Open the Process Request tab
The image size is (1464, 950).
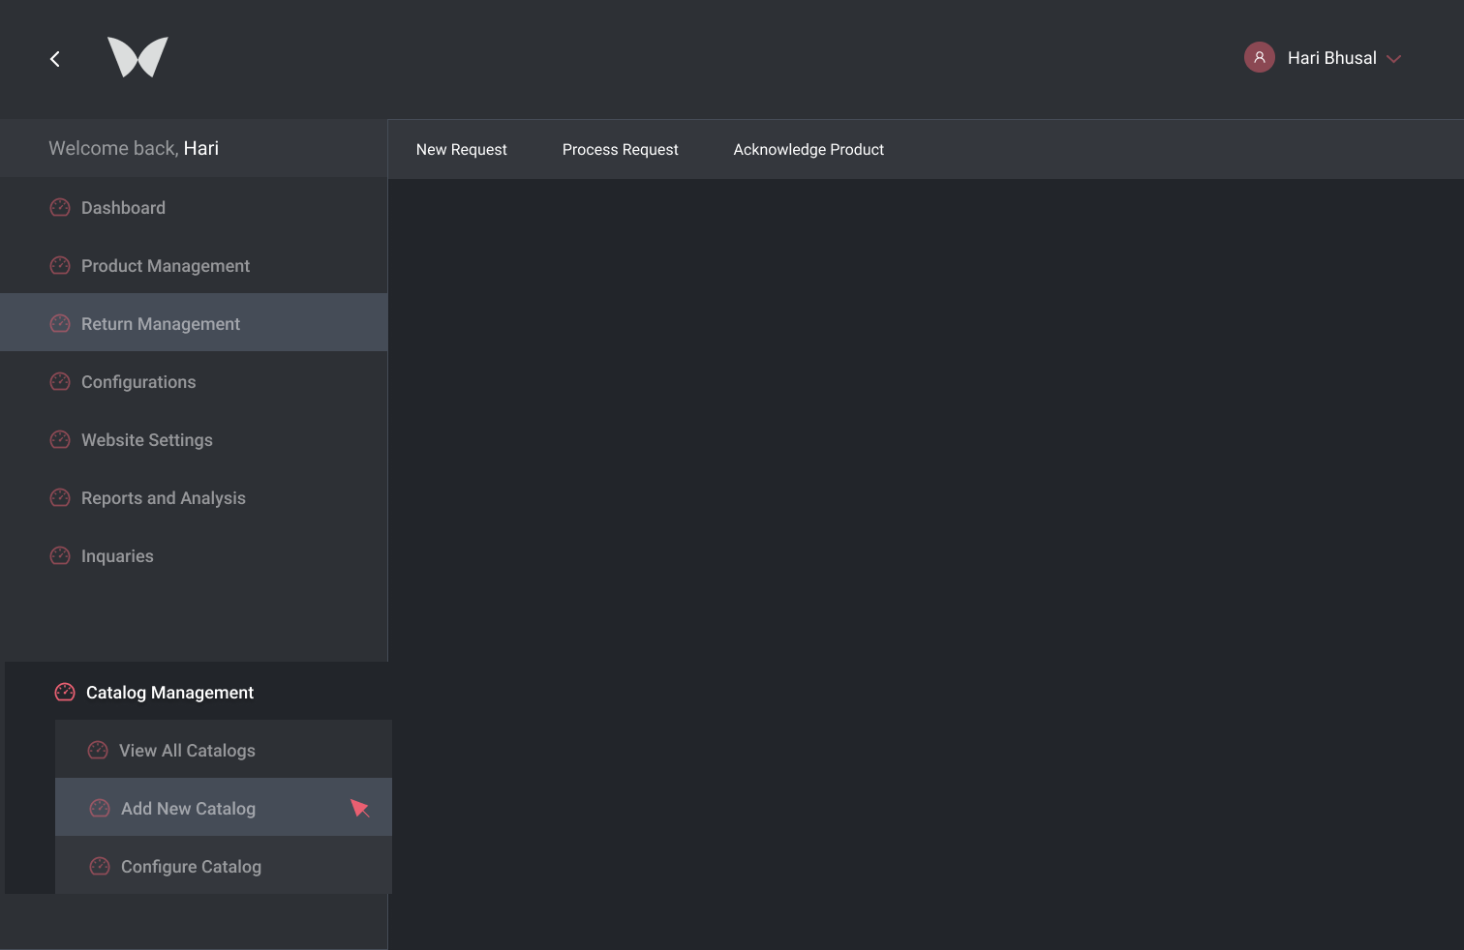click(620, 150)
